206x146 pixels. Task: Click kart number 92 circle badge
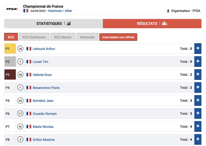pos(20,127)
